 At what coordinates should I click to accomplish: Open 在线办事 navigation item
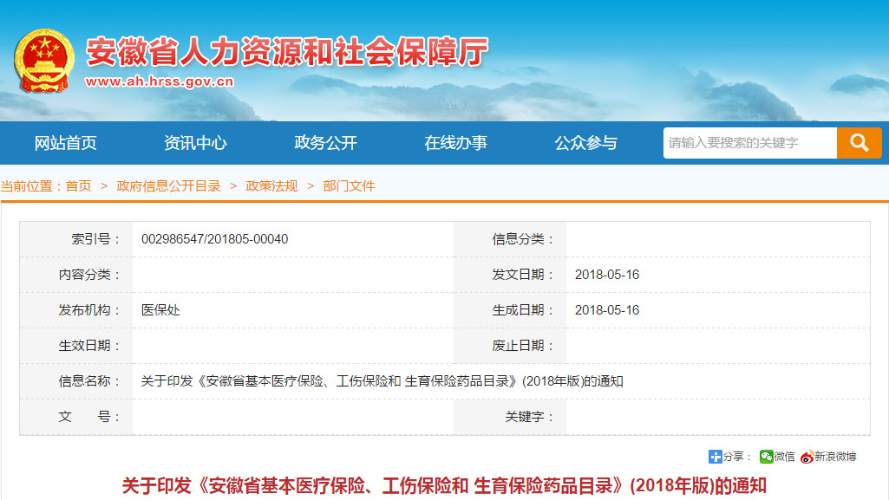(456, 143)
